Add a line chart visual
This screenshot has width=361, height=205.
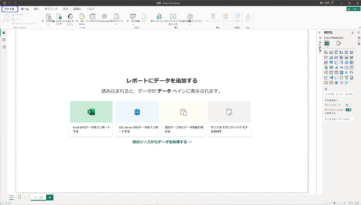[x=326, y=57]
